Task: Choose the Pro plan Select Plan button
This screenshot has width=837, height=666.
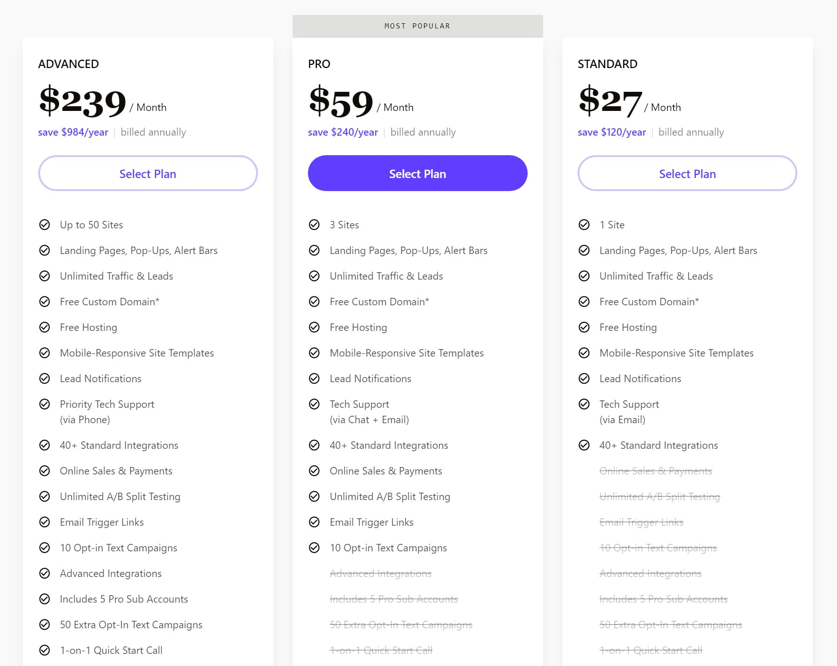Action: [x=418, y=173]
